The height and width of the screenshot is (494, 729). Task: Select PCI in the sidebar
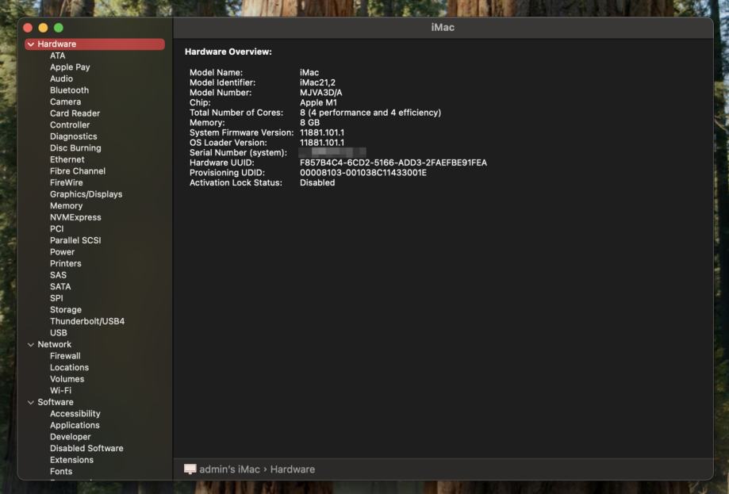57,229
